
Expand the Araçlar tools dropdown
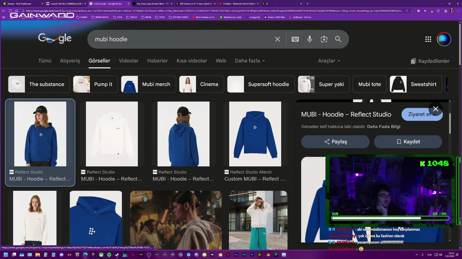click(x=329, y=61)
